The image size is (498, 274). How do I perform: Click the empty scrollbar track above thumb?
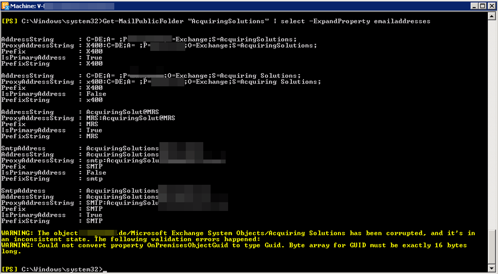coord(492,121)
